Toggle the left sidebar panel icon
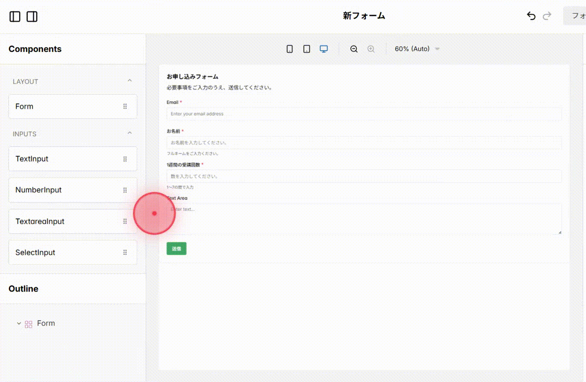 click(x=15, y=16)
